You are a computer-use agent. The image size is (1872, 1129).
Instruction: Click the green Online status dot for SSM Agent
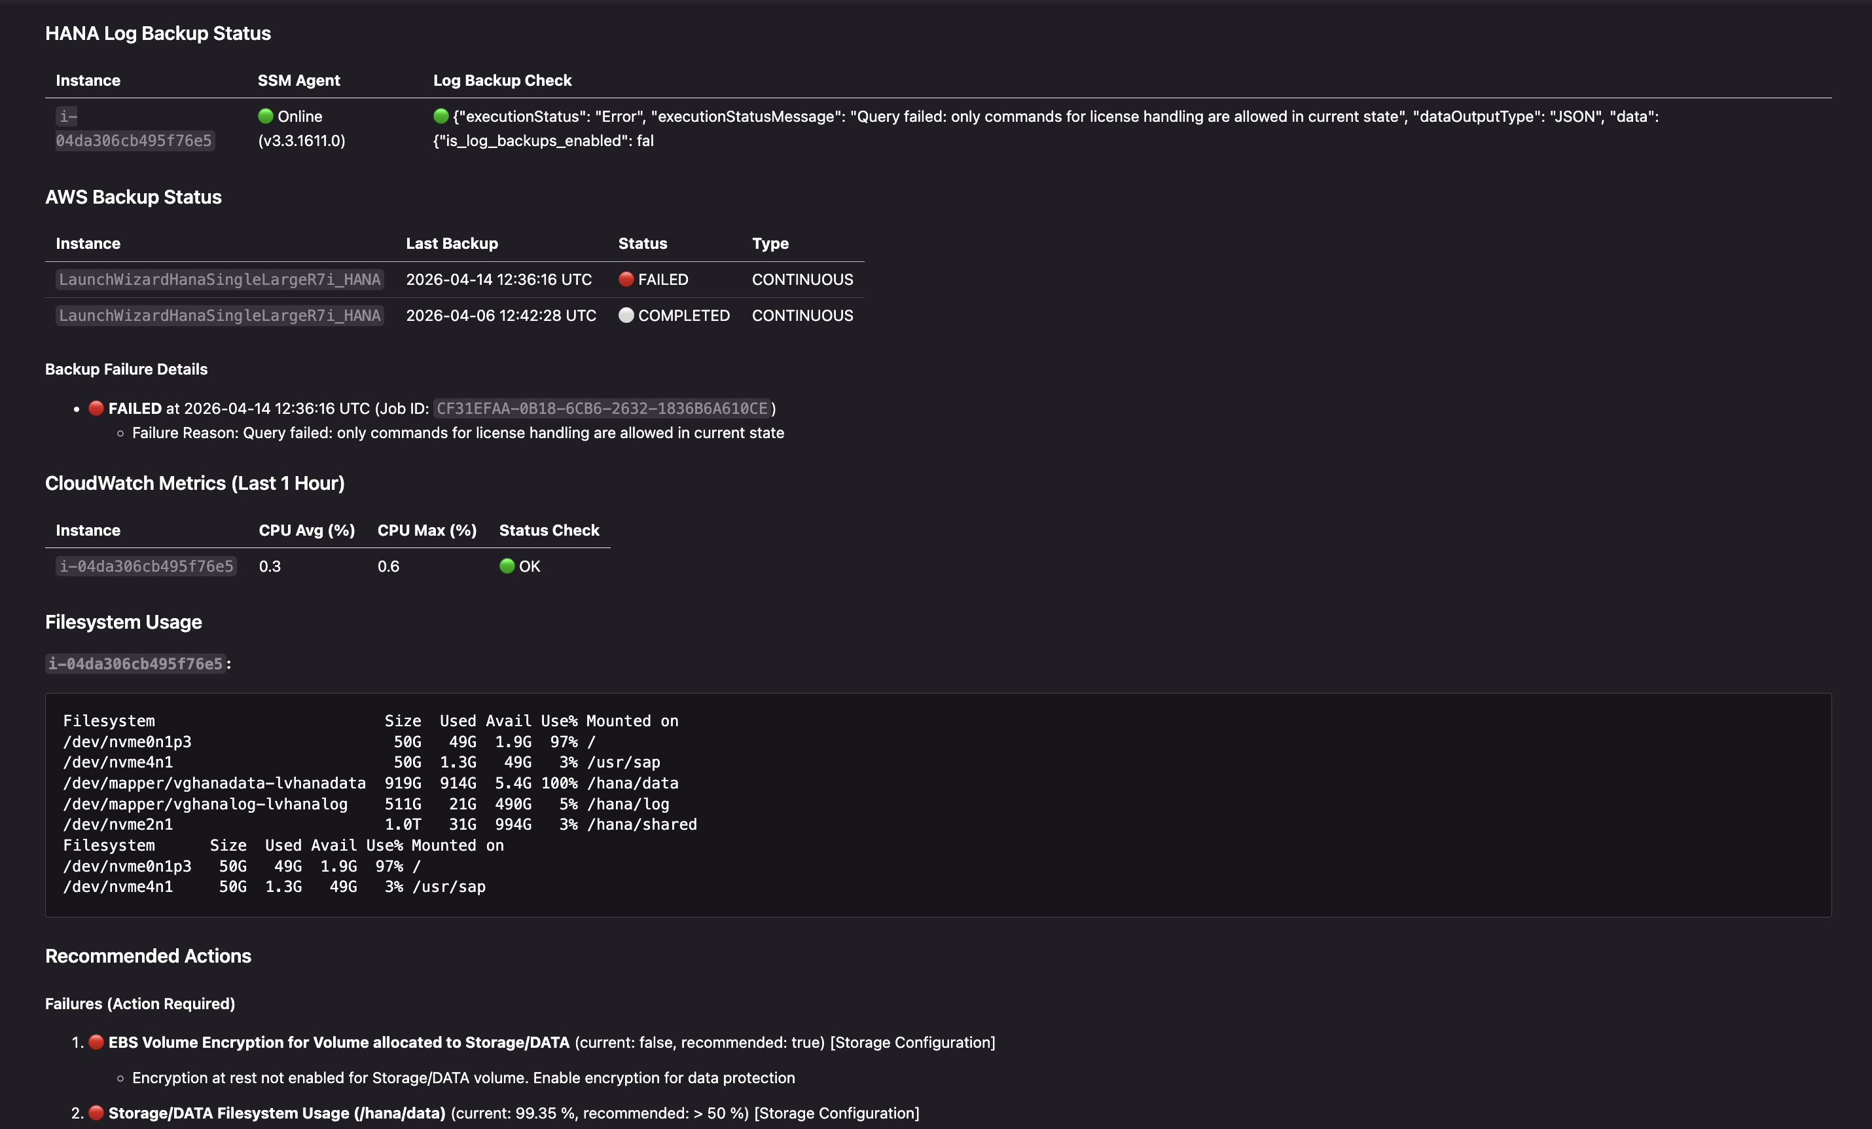click(x=265, y=117)
